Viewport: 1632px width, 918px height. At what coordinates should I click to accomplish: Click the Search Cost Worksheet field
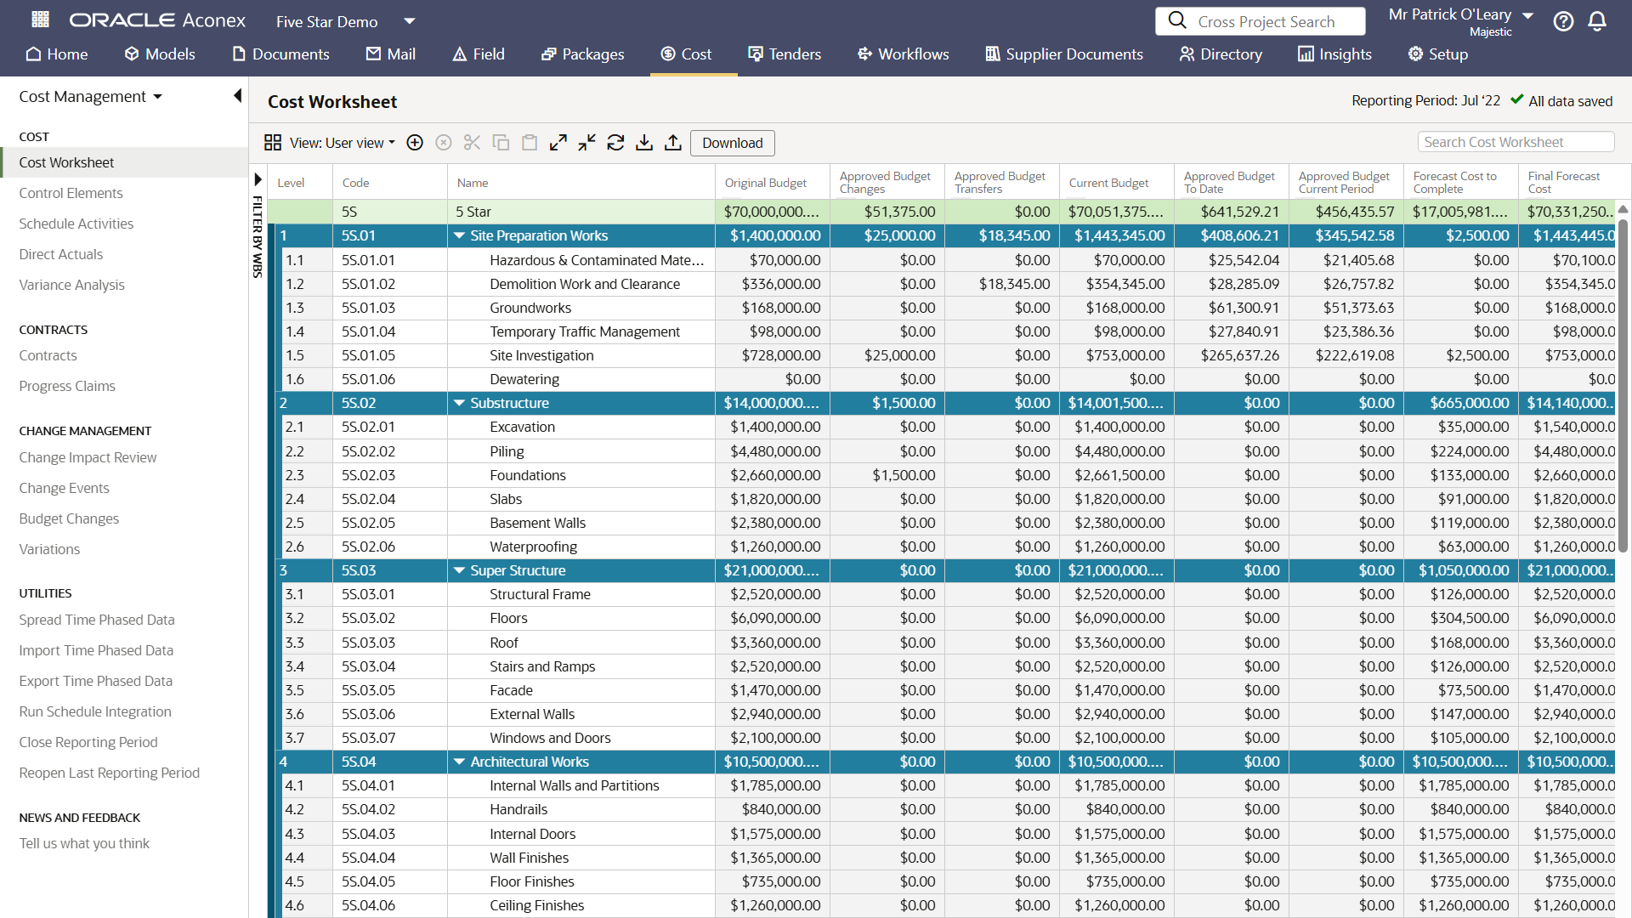(x=1516, y=142)
